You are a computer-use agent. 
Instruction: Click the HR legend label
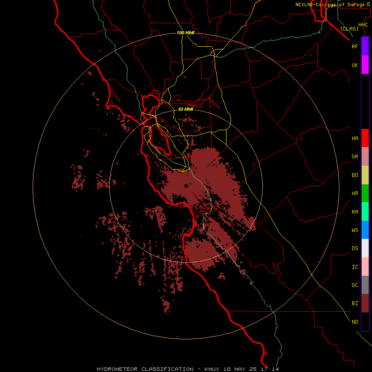click(355, 193)
